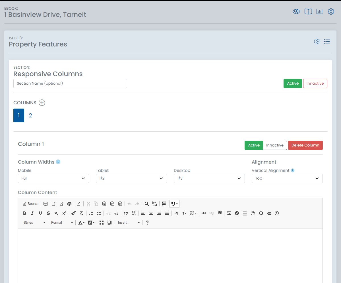Insert special character with omega icon
341x283 pixels.
pos(261,213)
